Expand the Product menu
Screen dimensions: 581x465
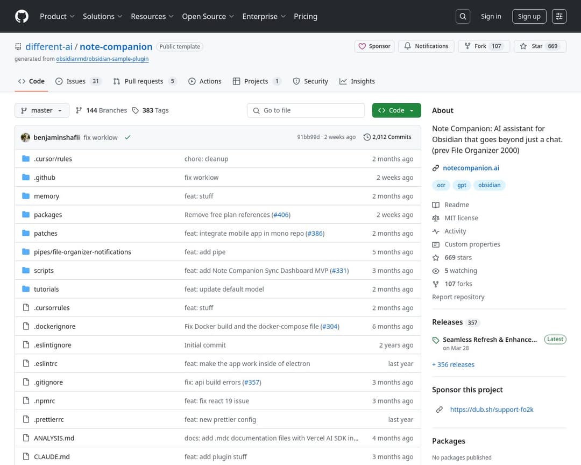(x=57, y=16)
